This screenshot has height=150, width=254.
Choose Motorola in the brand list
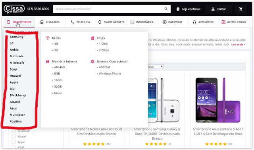pyautogui.click(x=17, y=56)
